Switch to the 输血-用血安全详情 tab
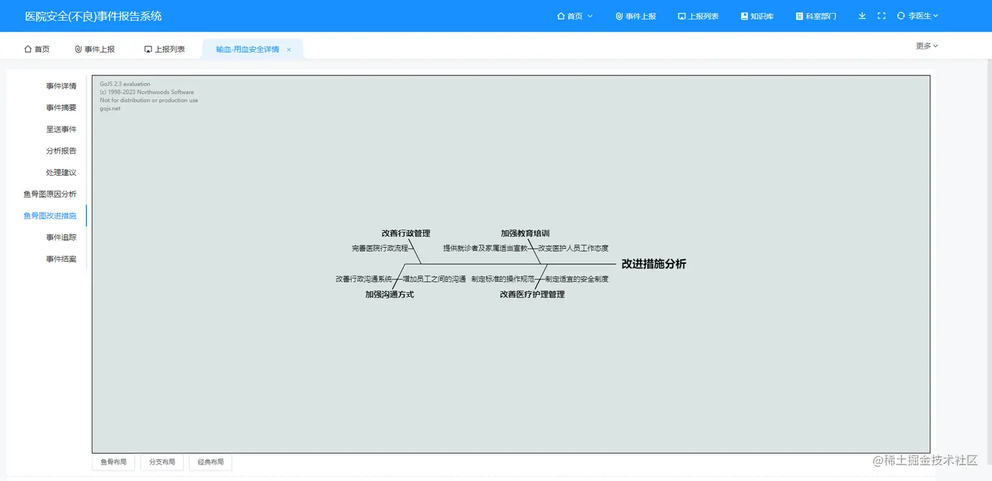Viewport: 992px width, 481px height. [246, 49]
